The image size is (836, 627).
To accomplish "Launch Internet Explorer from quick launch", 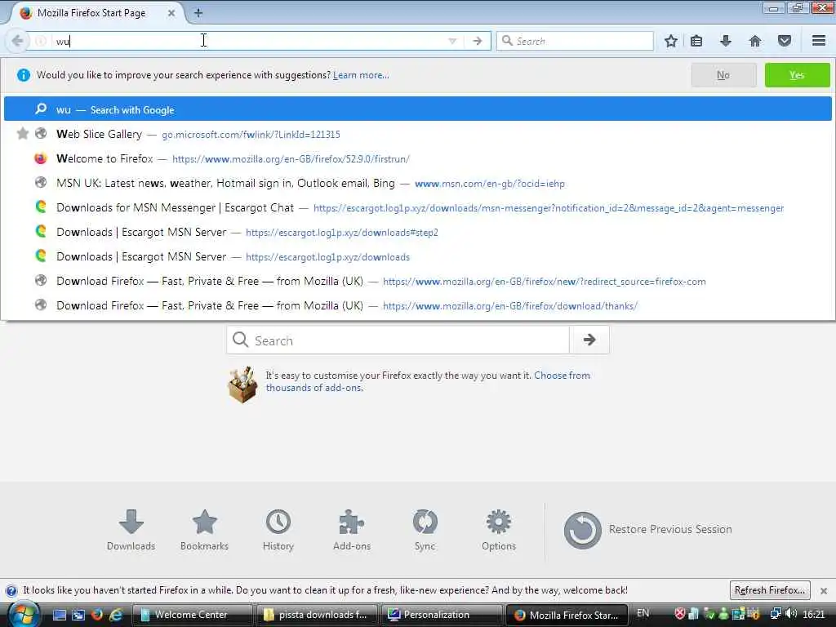I will [115, 615].
